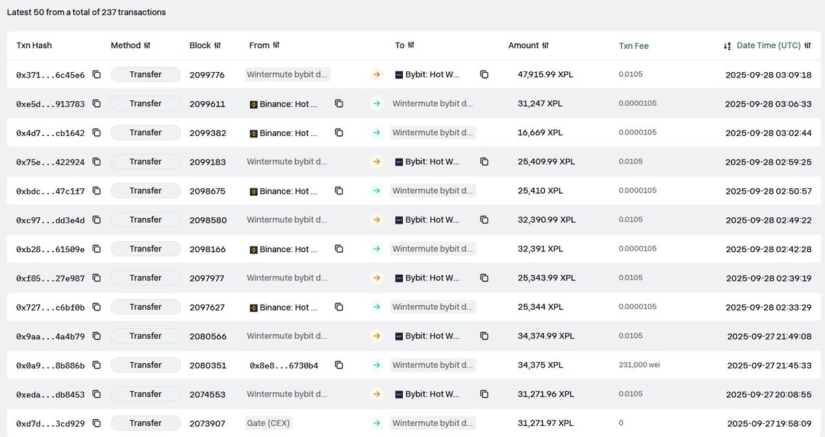The image size is (825, 437).
Task: Open block 2099776
Action: click(207, 74)
